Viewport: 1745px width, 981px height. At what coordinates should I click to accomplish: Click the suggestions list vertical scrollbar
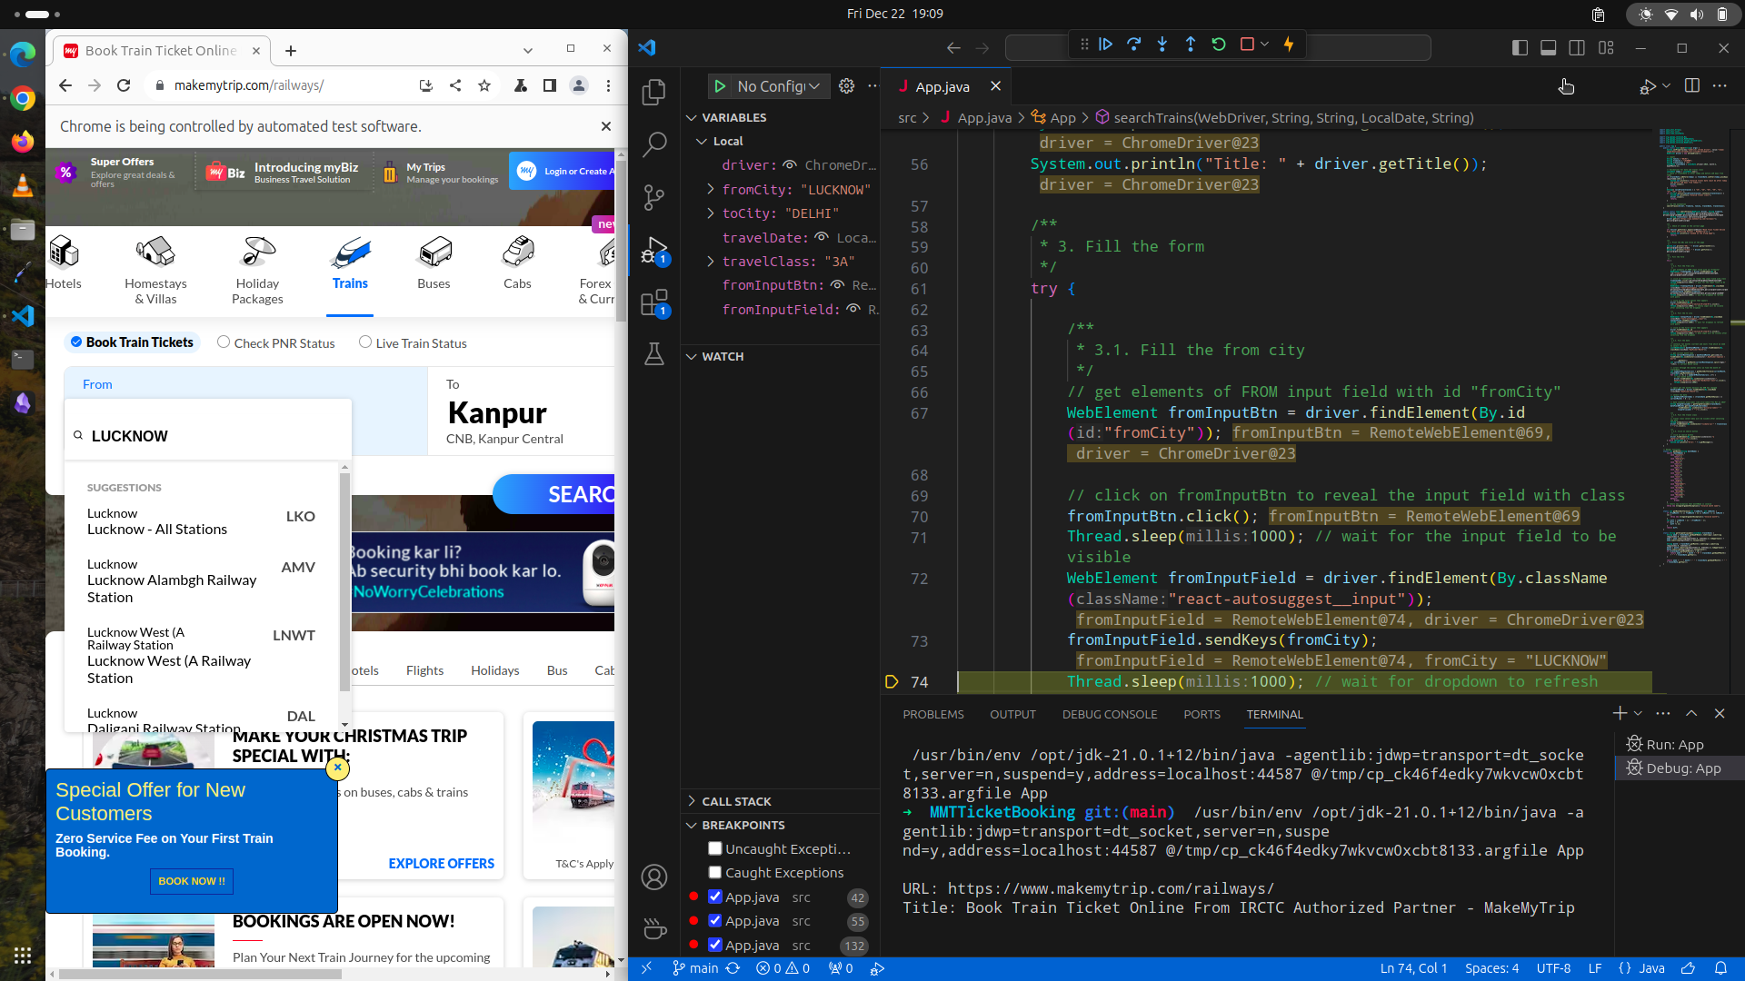click(x=344, y=581)
